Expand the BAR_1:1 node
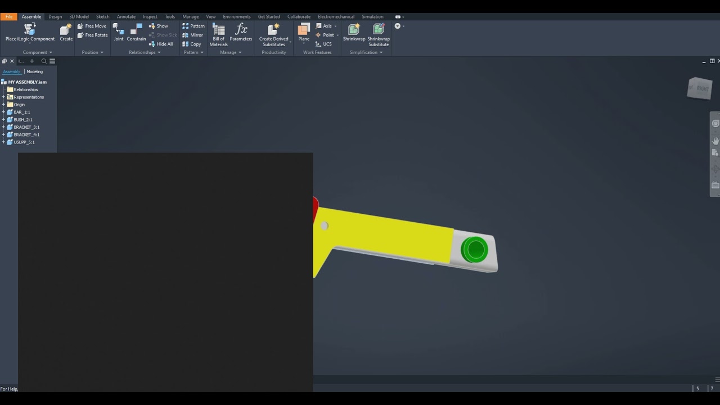Image resolution: width=720 pixels, height=405 pixels. pos(3,112)
